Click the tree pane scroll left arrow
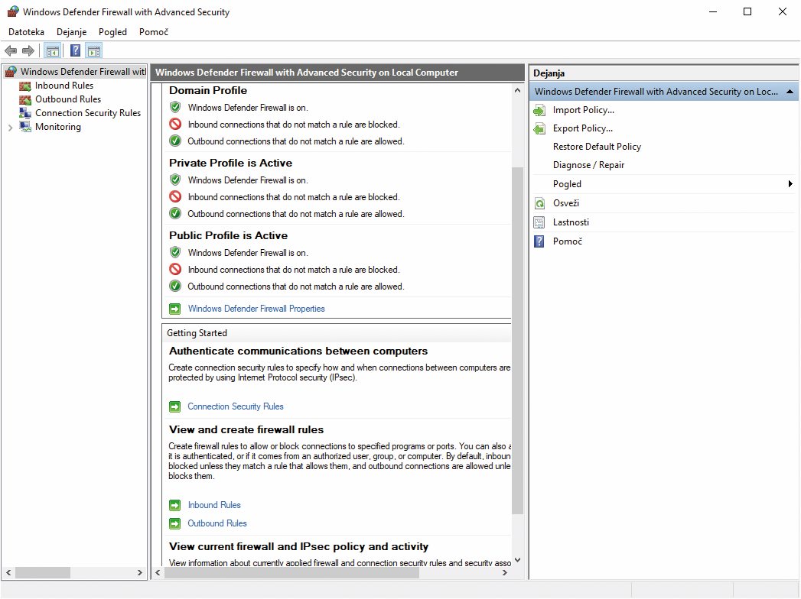This screenshot has height=599, width=801. coord(8,573)
